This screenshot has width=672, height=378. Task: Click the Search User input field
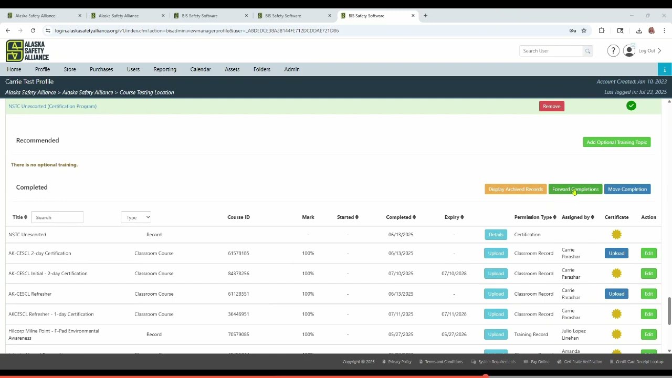tap(551, 51)
